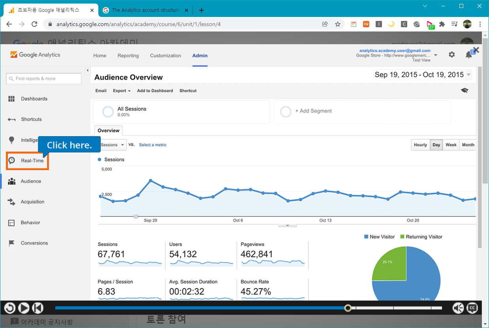Open the Chrome profile avatar

coord(467,24)
